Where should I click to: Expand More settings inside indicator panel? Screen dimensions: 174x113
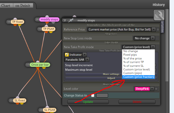click(111, 74)
